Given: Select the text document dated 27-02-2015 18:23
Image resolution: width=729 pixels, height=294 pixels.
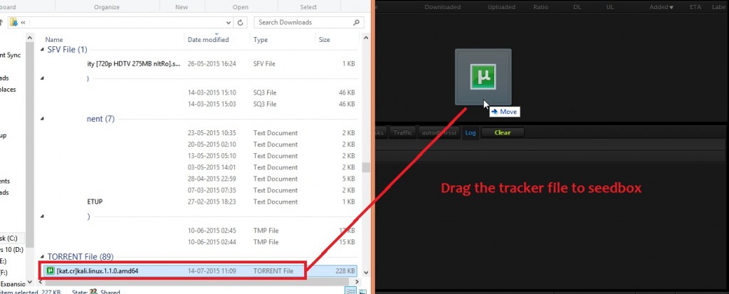Looking at the screenshot, I should 200,201.
